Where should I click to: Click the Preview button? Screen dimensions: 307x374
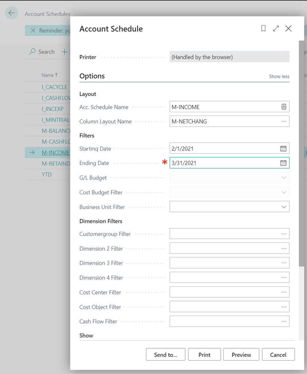tap(241, 354)
